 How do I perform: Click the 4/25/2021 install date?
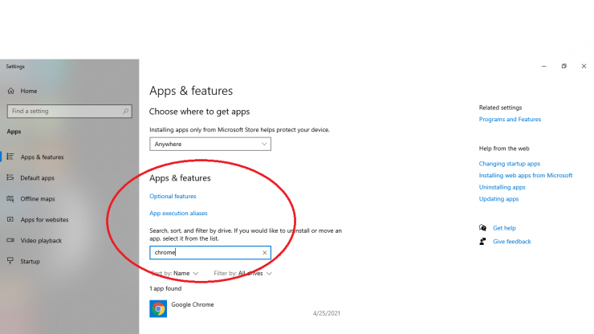pos(326,313)
